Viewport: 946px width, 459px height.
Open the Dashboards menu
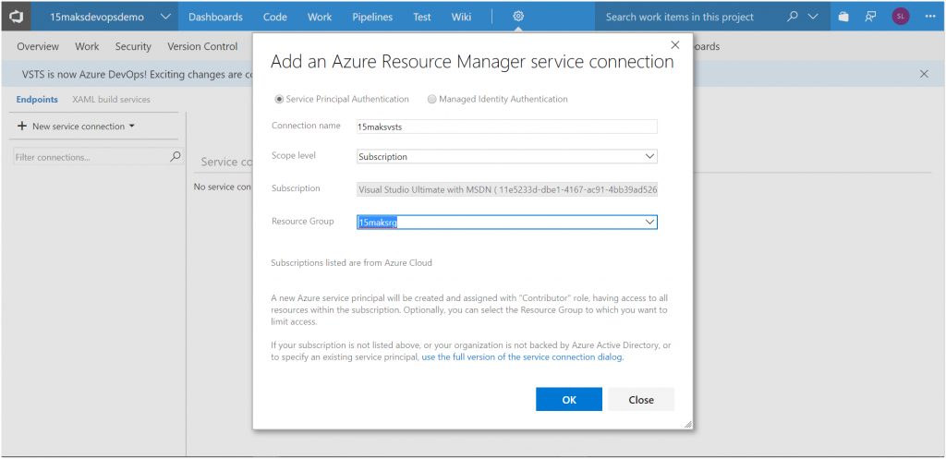(x=215, y=17)
